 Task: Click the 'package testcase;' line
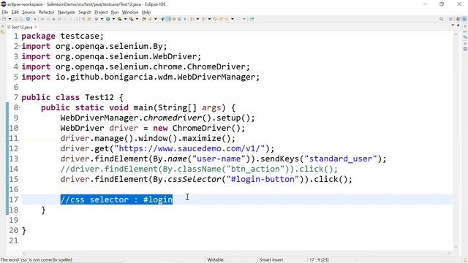tap(62, 36)
